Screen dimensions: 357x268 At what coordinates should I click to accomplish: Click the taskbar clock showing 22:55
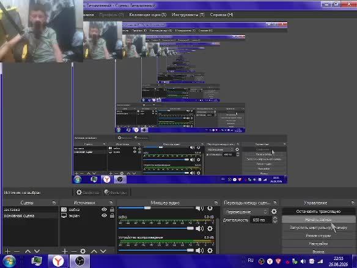click(x=338, y=261)
